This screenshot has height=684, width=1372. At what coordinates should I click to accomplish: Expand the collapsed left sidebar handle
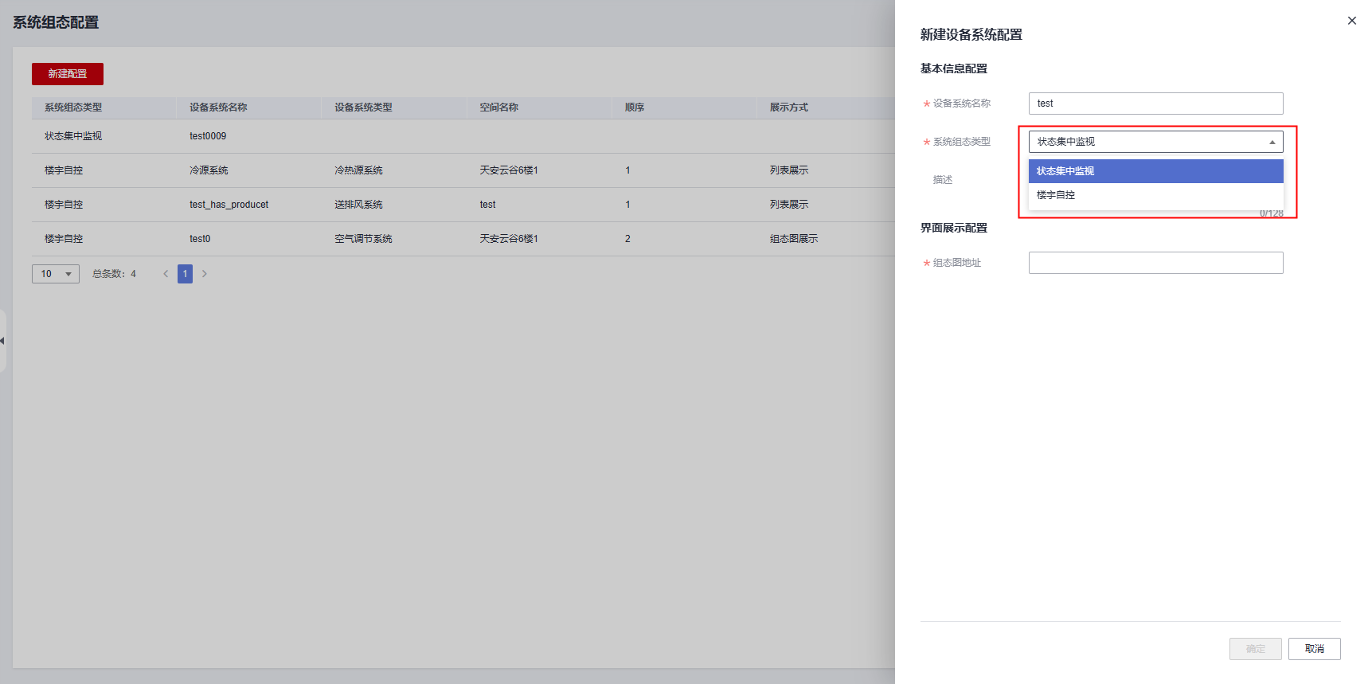[2, 341]
